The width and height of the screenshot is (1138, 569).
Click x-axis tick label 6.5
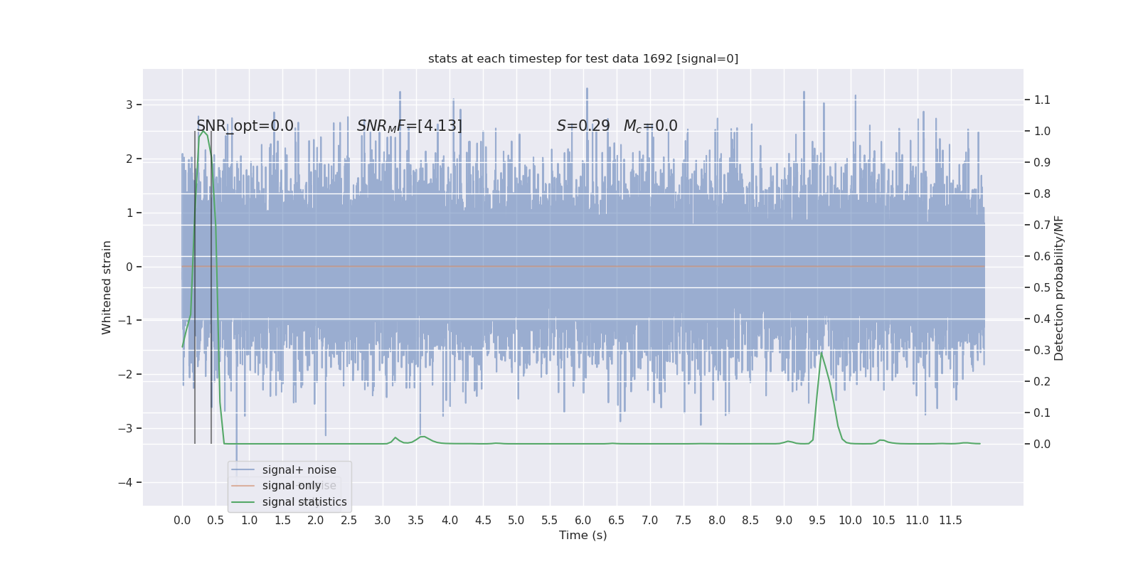tap(617, 521)
